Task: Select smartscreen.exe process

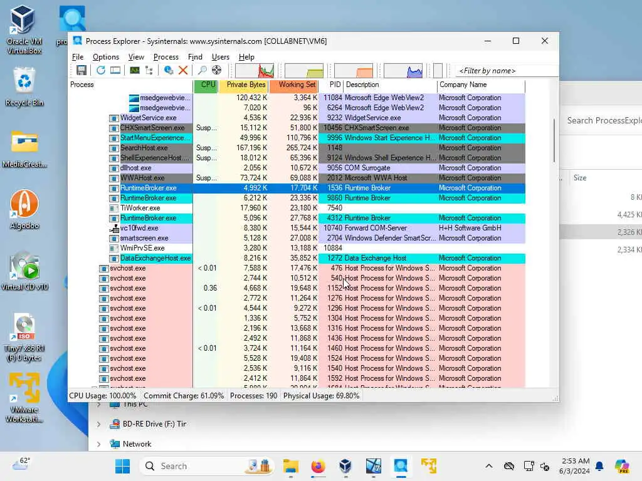Action: coord(297,238)
